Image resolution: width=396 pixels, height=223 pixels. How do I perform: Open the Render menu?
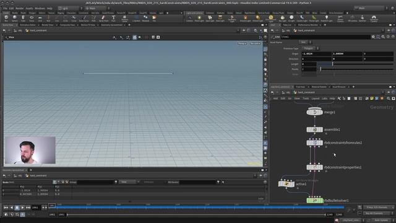point(19,8)
